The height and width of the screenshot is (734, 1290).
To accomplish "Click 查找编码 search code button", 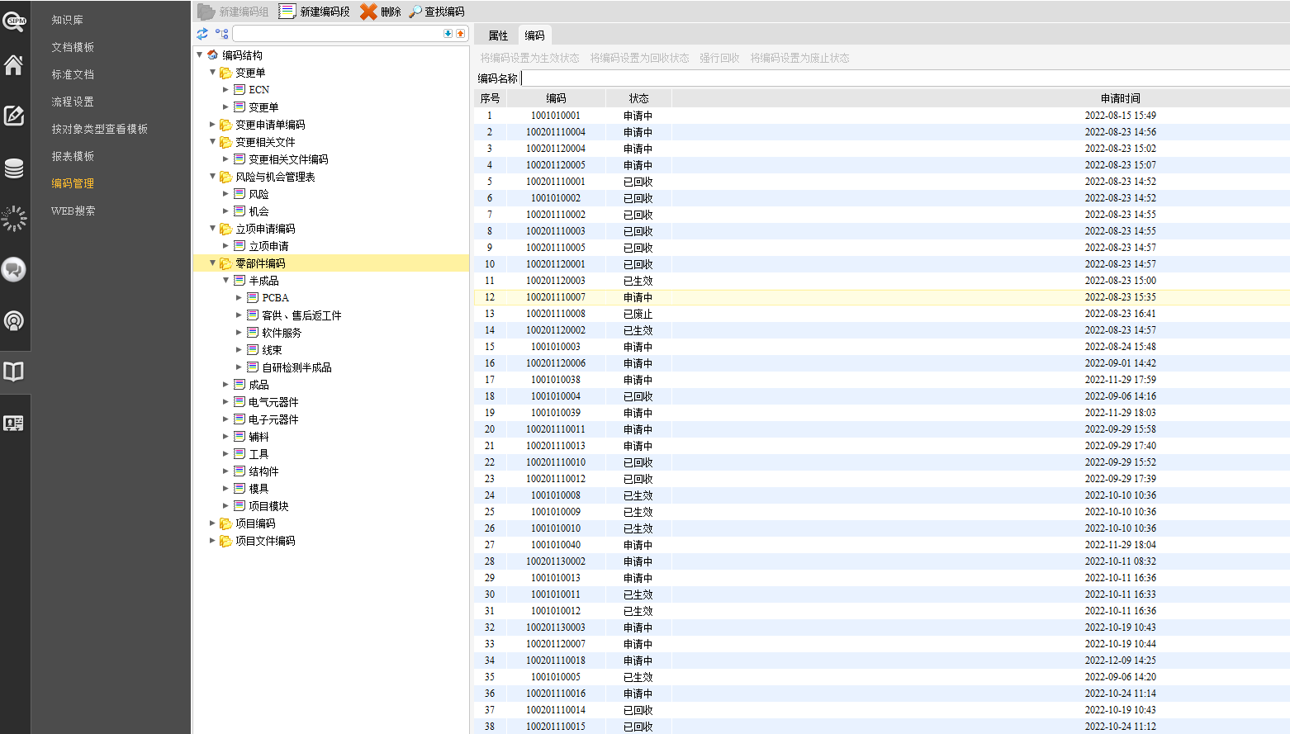I will (436, 12).
